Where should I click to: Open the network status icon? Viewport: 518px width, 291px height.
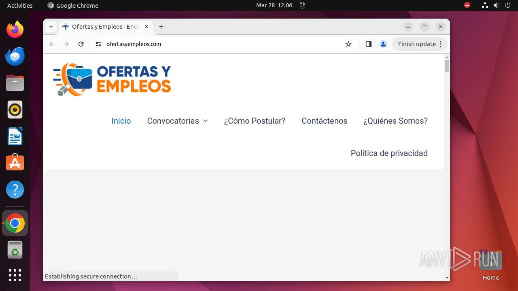pyautogui.click(x=485, y=5)
